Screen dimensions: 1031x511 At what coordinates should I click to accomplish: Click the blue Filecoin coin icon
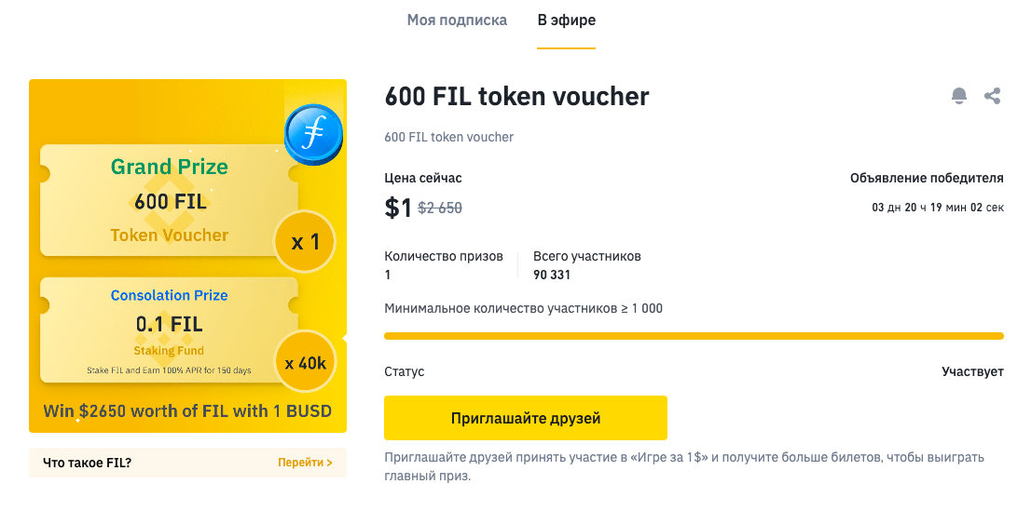(313, 135)
